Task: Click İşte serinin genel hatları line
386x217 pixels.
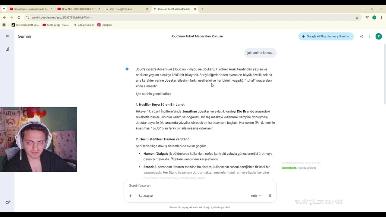Action: click(x=153, y=94)
